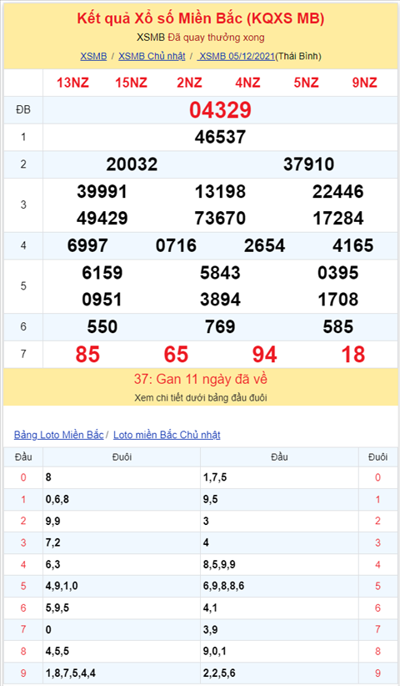
Task: Select fifth prize number 1708
Action: pos(338,300)
